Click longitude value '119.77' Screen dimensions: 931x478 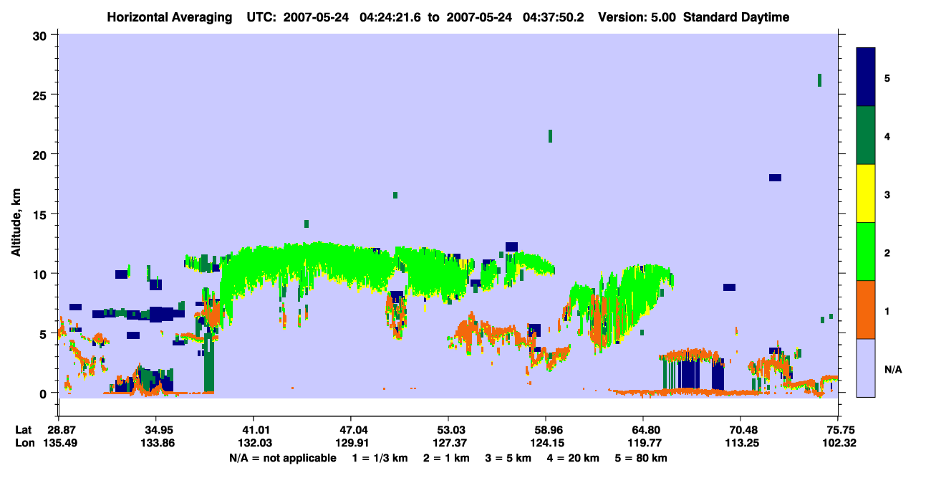point(643,443)
